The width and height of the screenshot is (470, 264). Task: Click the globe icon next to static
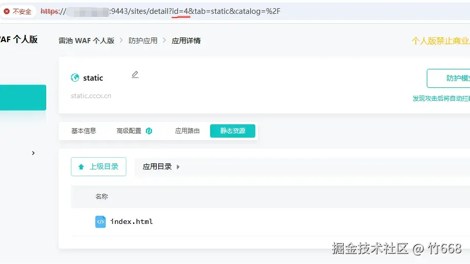[x=75, y=78]
